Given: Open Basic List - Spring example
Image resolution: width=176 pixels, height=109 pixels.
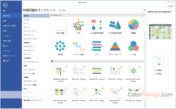Looking at the screenshot, I should point(79,70).
